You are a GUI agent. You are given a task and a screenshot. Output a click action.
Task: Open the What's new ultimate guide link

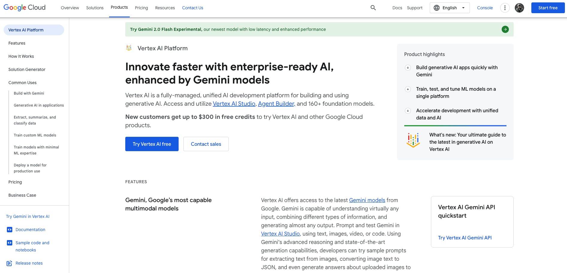tap(468, 142)
